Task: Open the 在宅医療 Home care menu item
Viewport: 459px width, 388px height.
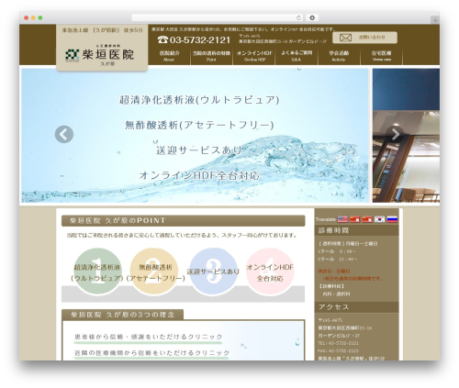Action: click(381, 56)
